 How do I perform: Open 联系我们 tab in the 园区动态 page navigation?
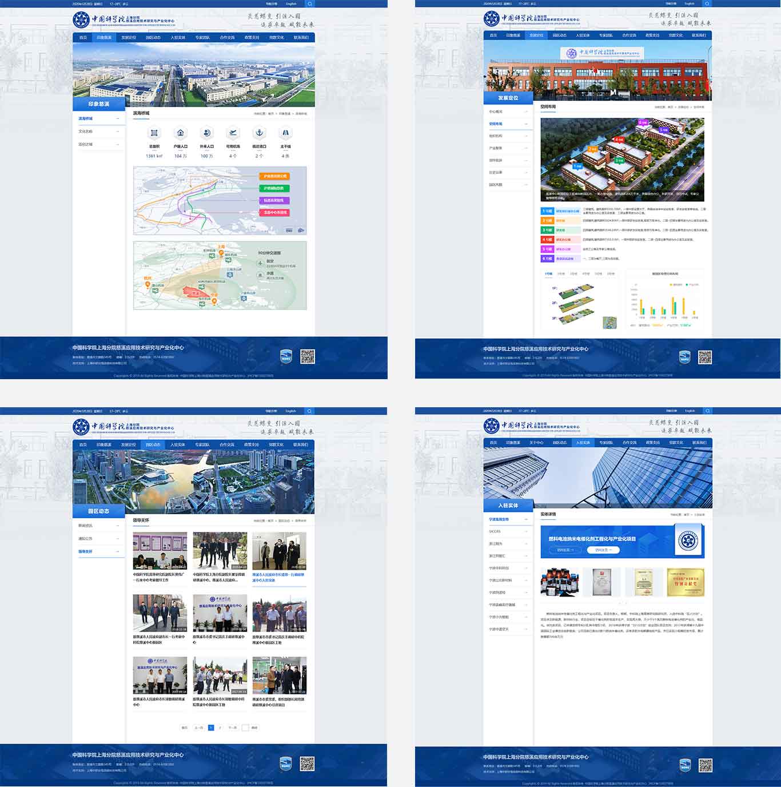(301, 444)
